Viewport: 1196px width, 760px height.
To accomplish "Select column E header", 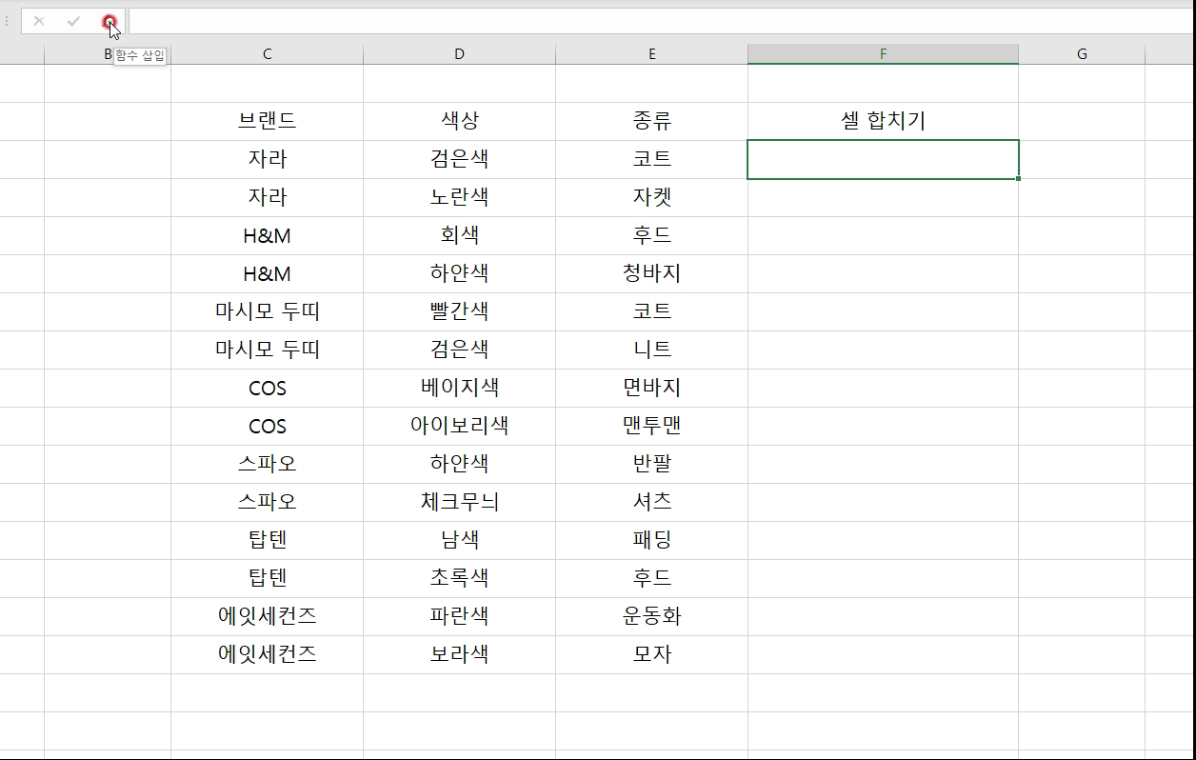I will pos(652,54).
